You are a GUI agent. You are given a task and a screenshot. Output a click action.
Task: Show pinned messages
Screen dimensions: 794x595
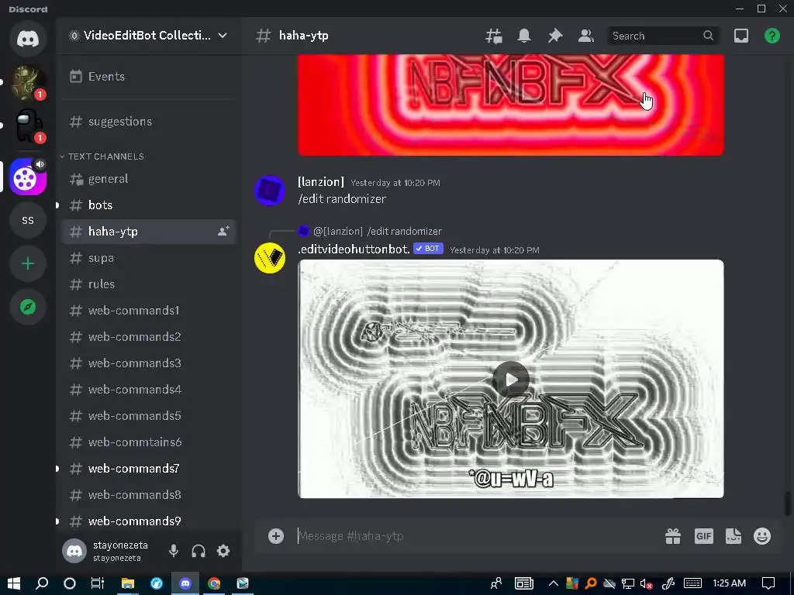pos(555,36)
